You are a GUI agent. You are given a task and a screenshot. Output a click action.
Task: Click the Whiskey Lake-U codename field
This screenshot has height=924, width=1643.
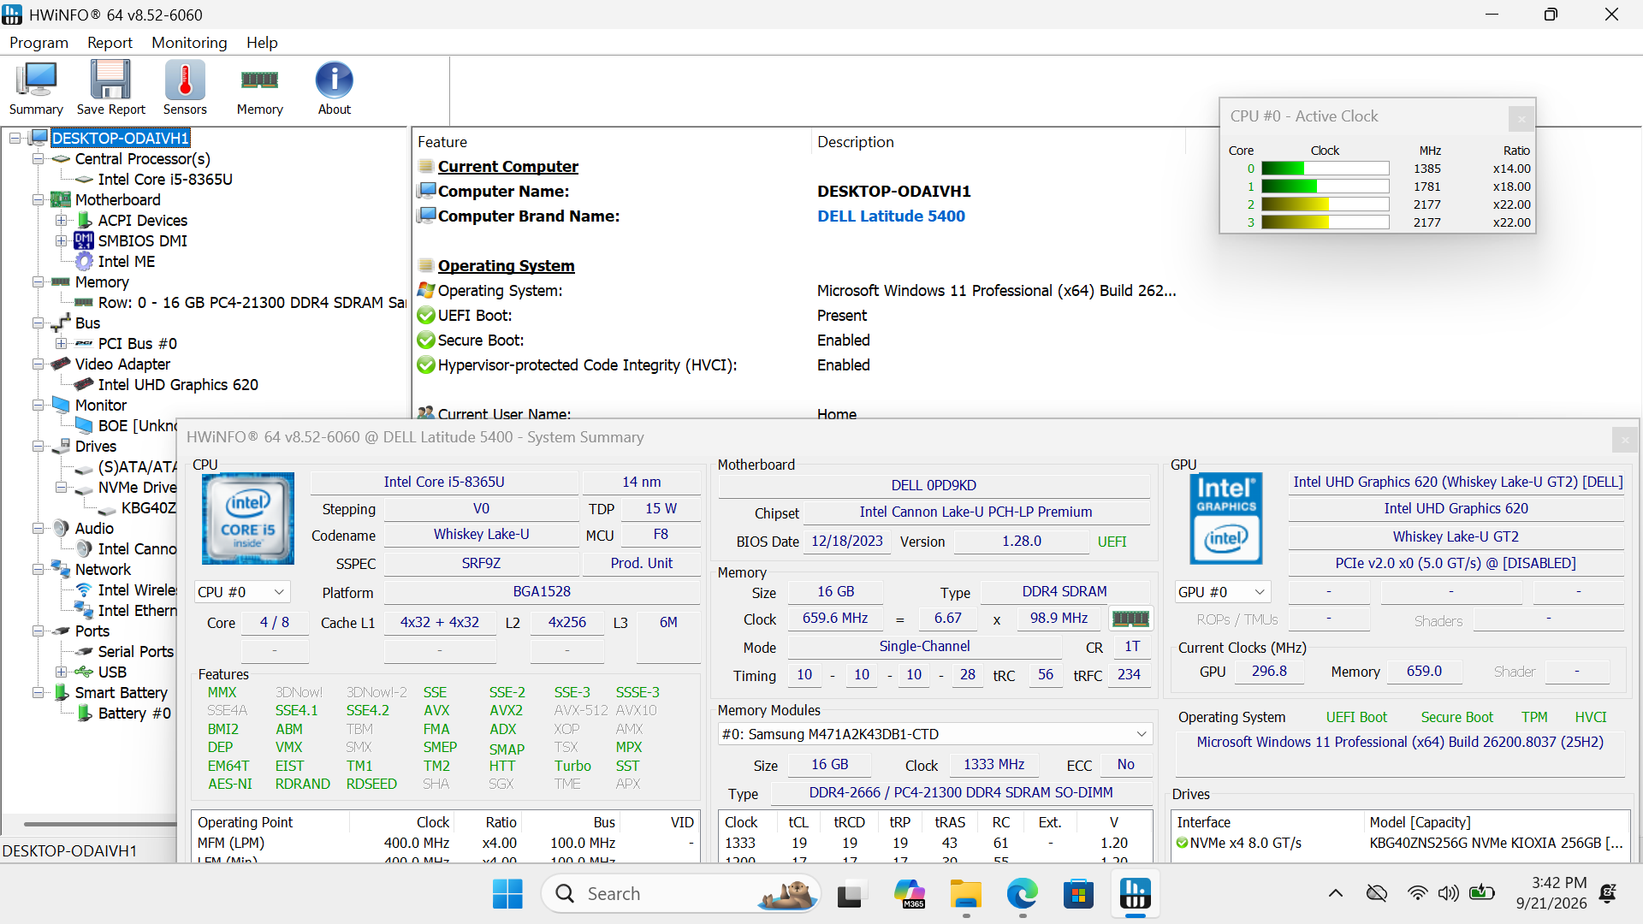click(481, 535)
